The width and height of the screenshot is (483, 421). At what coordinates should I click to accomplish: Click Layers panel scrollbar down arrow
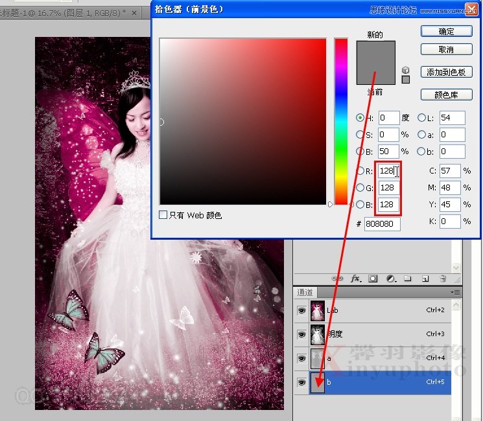pos(456,267)
